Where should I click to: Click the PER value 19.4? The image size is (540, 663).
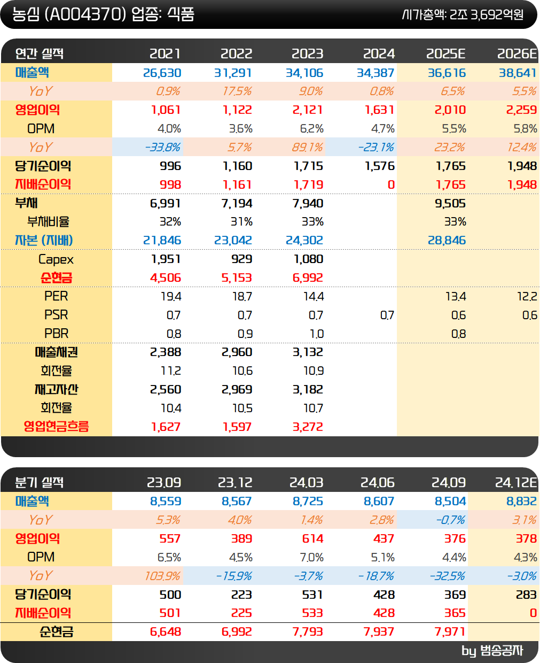tap(171, 296)
